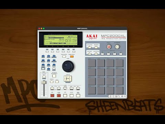Click the PLAY START transport button
The height and width of the screenshot is (124, 165).
pos(78,95)
